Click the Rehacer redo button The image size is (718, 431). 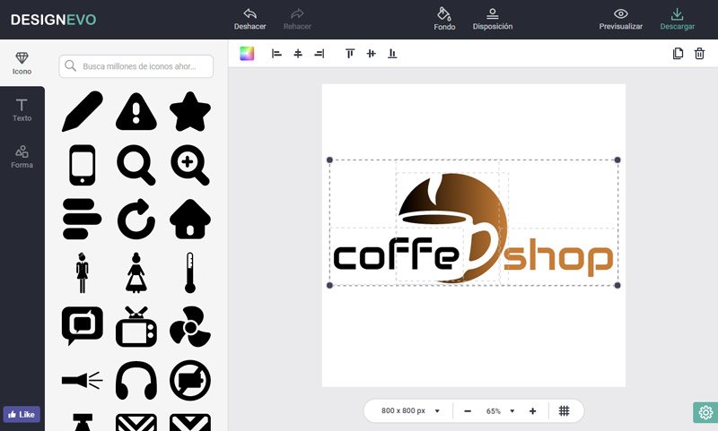297,19
